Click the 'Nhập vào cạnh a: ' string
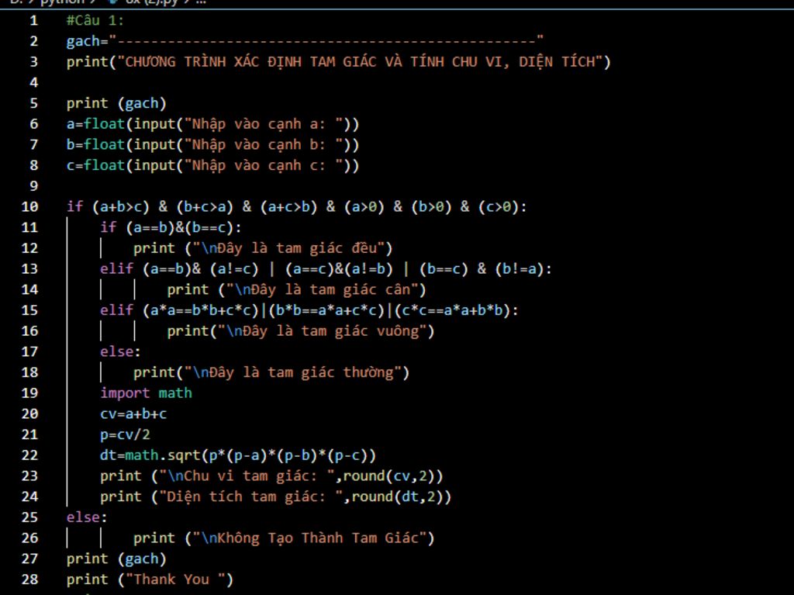 [x=264, y=124]
